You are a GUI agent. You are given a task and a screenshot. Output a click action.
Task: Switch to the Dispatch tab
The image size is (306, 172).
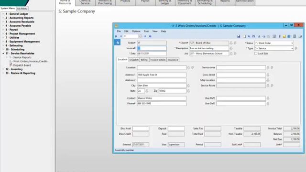tap(134, 60)
